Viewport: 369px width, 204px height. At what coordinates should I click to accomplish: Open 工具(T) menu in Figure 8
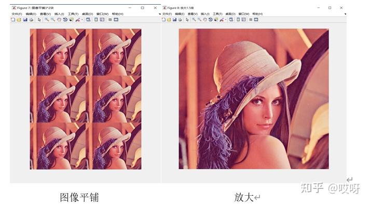[217, 14]
